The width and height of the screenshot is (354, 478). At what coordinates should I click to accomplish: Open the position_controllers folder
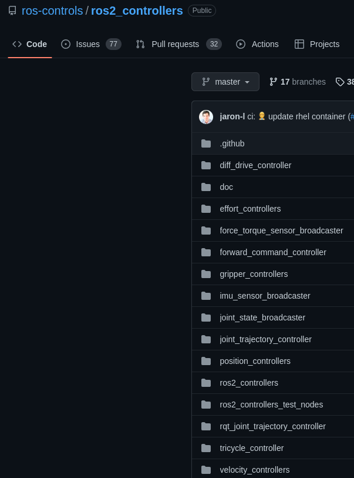[255, 361]
